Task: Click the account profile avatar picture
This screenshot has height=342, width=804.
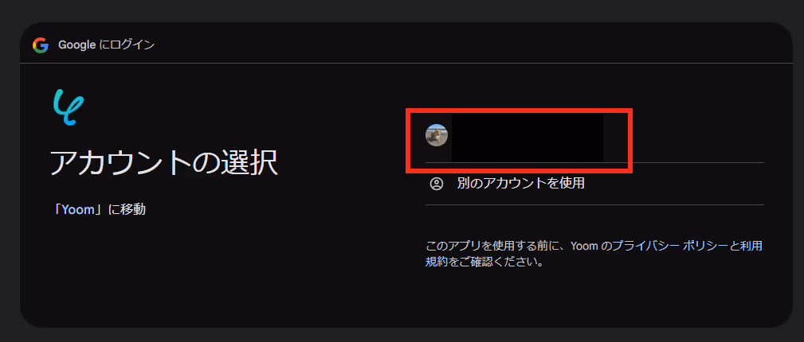Action: click(437, 135)
